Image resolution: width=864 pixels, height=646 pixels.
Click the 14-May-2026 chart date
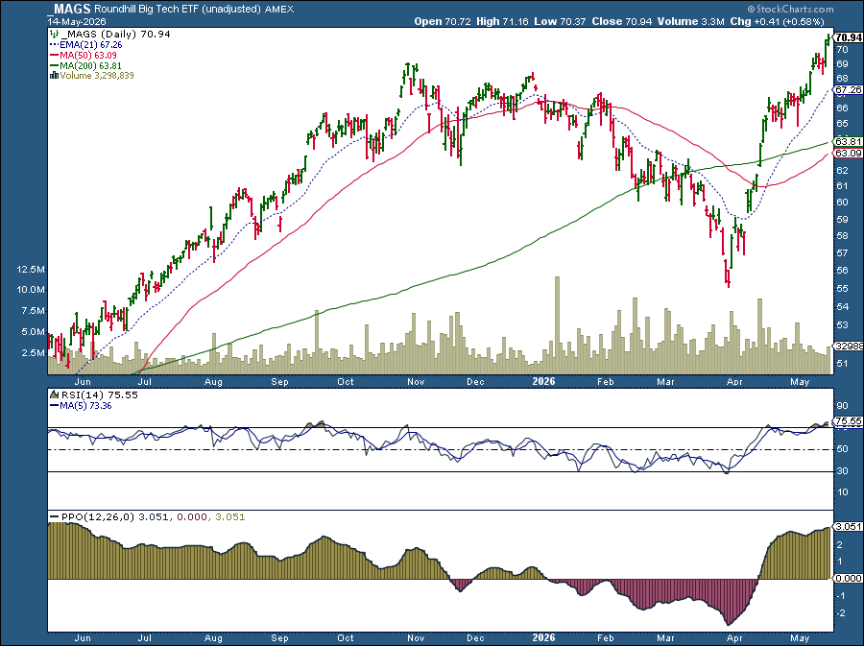pyautogui.click(x=76, y=21)
